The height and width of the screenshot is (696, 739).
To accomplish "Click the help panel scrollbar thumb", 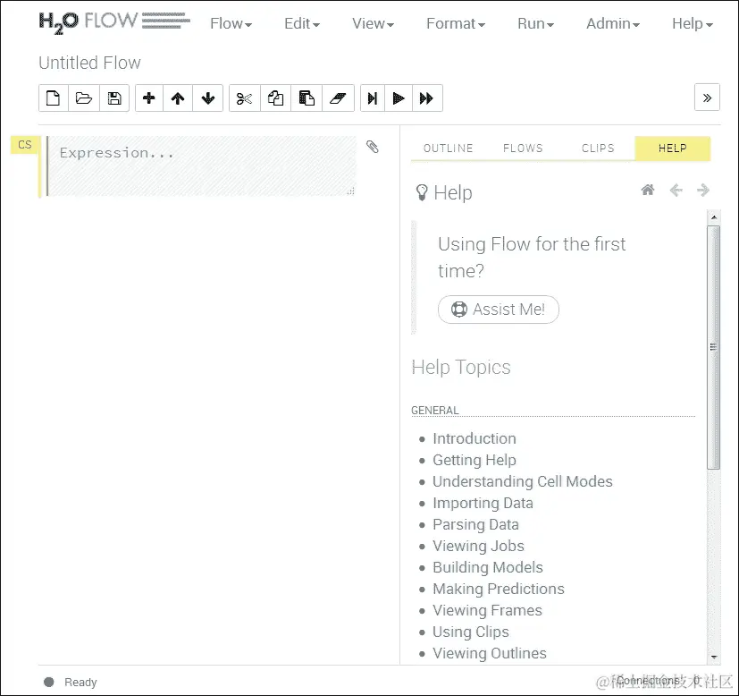I will click(714, 347).
